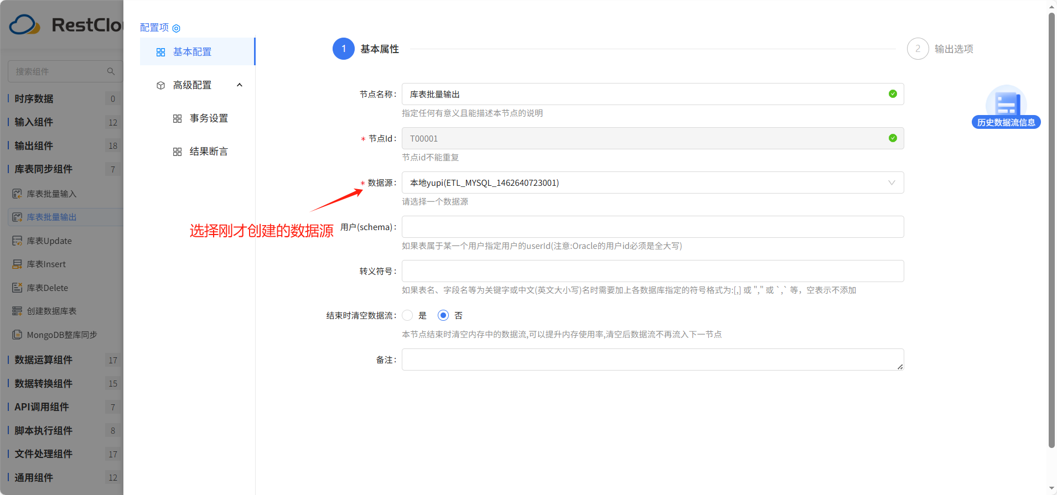
Task: Collapse the 高级配置 menu section
Action: point(239,85)
